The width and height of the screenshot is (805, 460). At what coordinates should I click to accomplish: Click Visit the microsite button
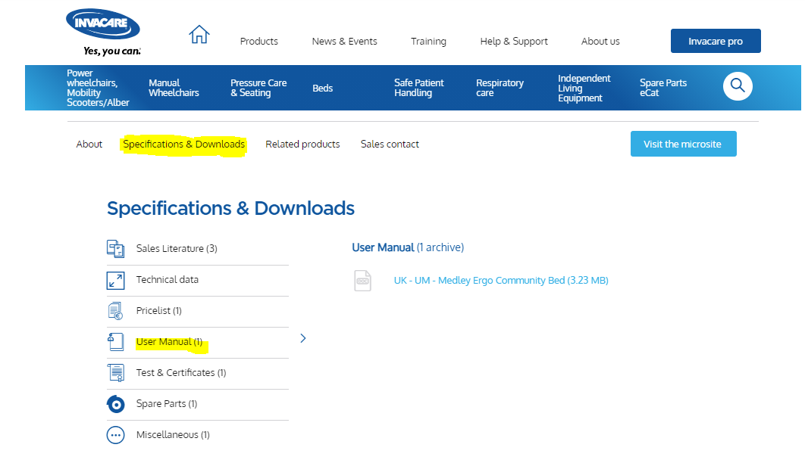[683, 144]
